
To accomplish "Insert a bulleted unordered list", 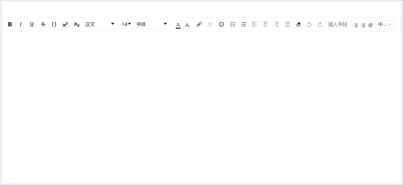I will pos(233,24).
